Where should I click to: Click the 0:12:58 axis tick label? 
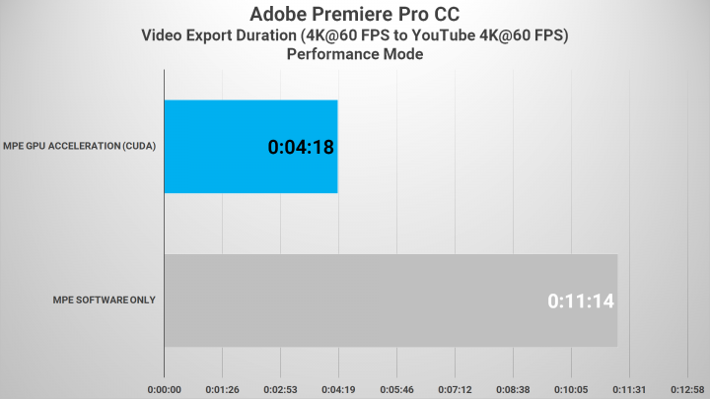click(x=687, y=388)
